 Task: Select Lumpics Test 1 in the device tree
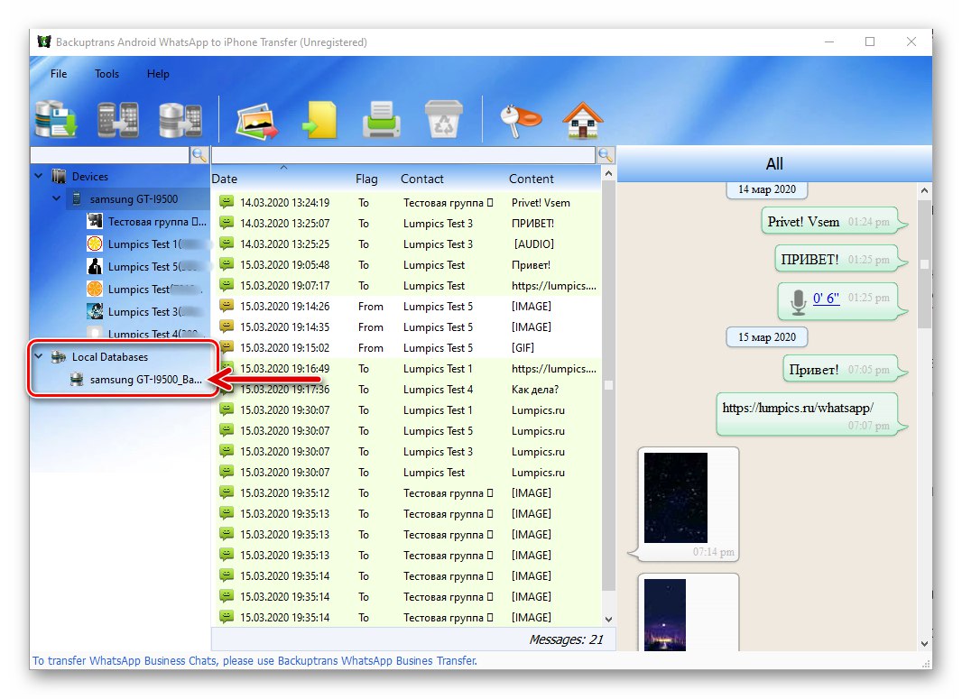[144, 244]
